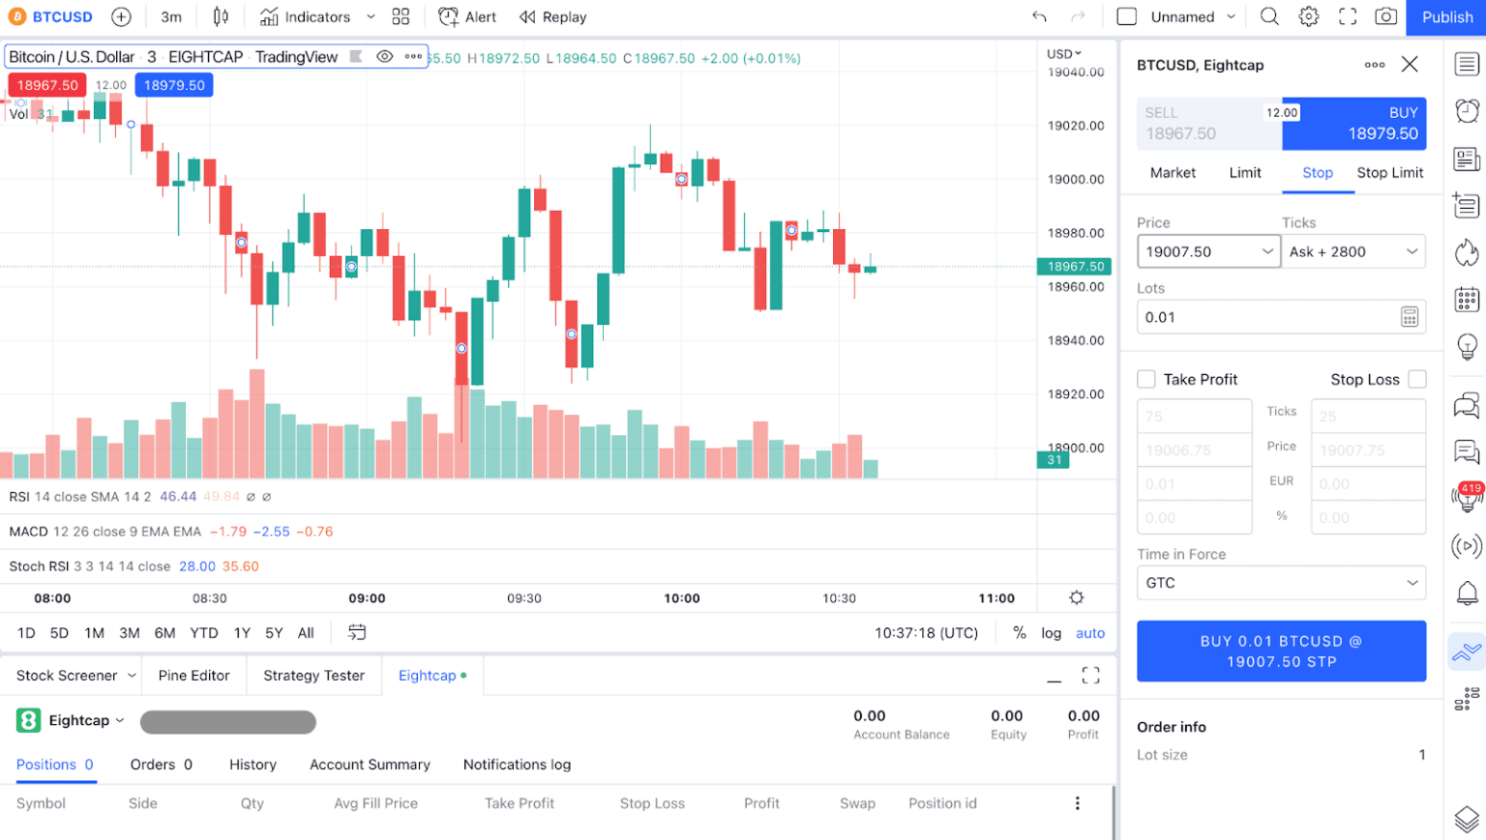Open the Ask + 2800 ticks dropdown
The image size is (1486, 840).
tap(1353, 251)
